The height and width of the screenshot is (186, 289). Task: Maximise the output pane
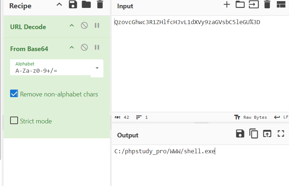click(281, 134)
